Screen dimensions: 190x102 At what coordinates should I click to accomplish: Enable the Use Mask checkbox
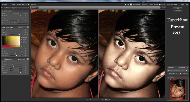[19, 59]
